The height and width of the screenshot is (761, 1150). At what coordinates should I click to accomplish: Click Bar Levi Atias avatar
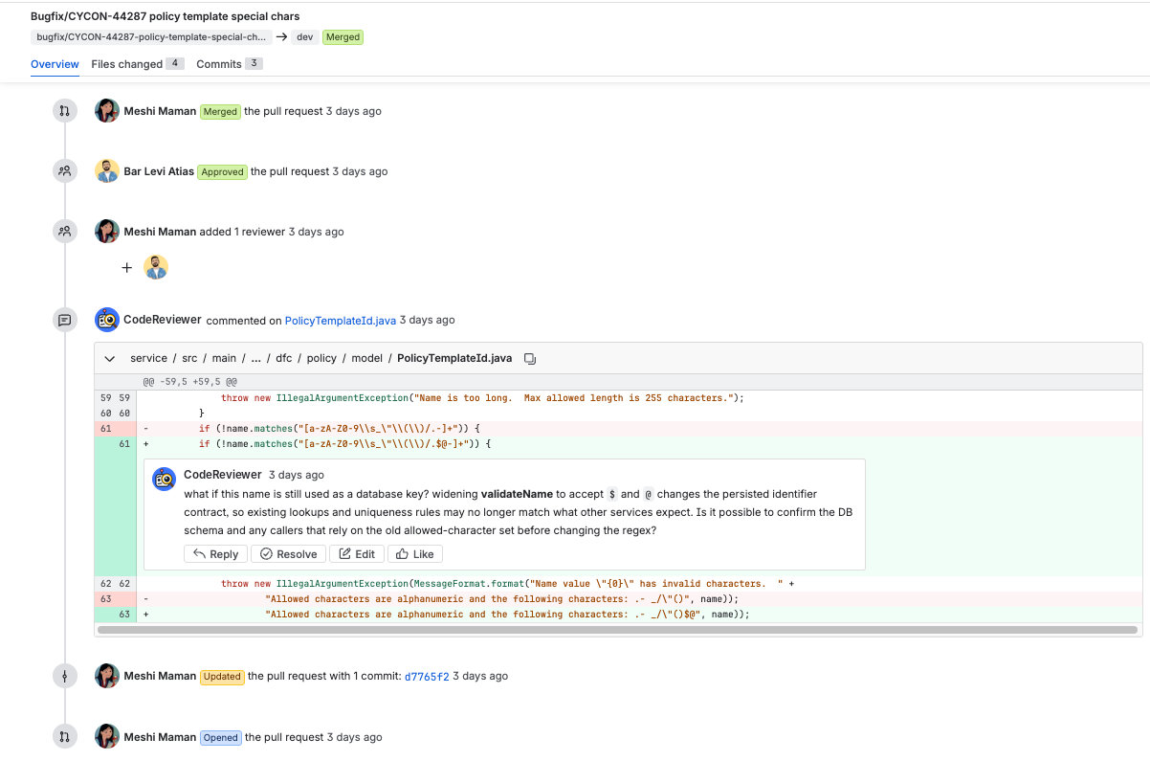click(107, 171)
